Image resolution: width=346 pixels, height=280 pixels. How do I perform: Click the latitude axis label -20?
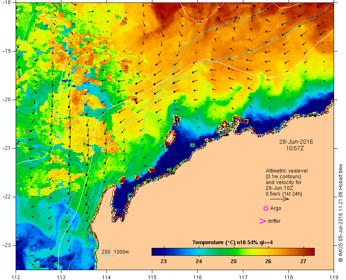pyautogui.click(x=6, y=100)
